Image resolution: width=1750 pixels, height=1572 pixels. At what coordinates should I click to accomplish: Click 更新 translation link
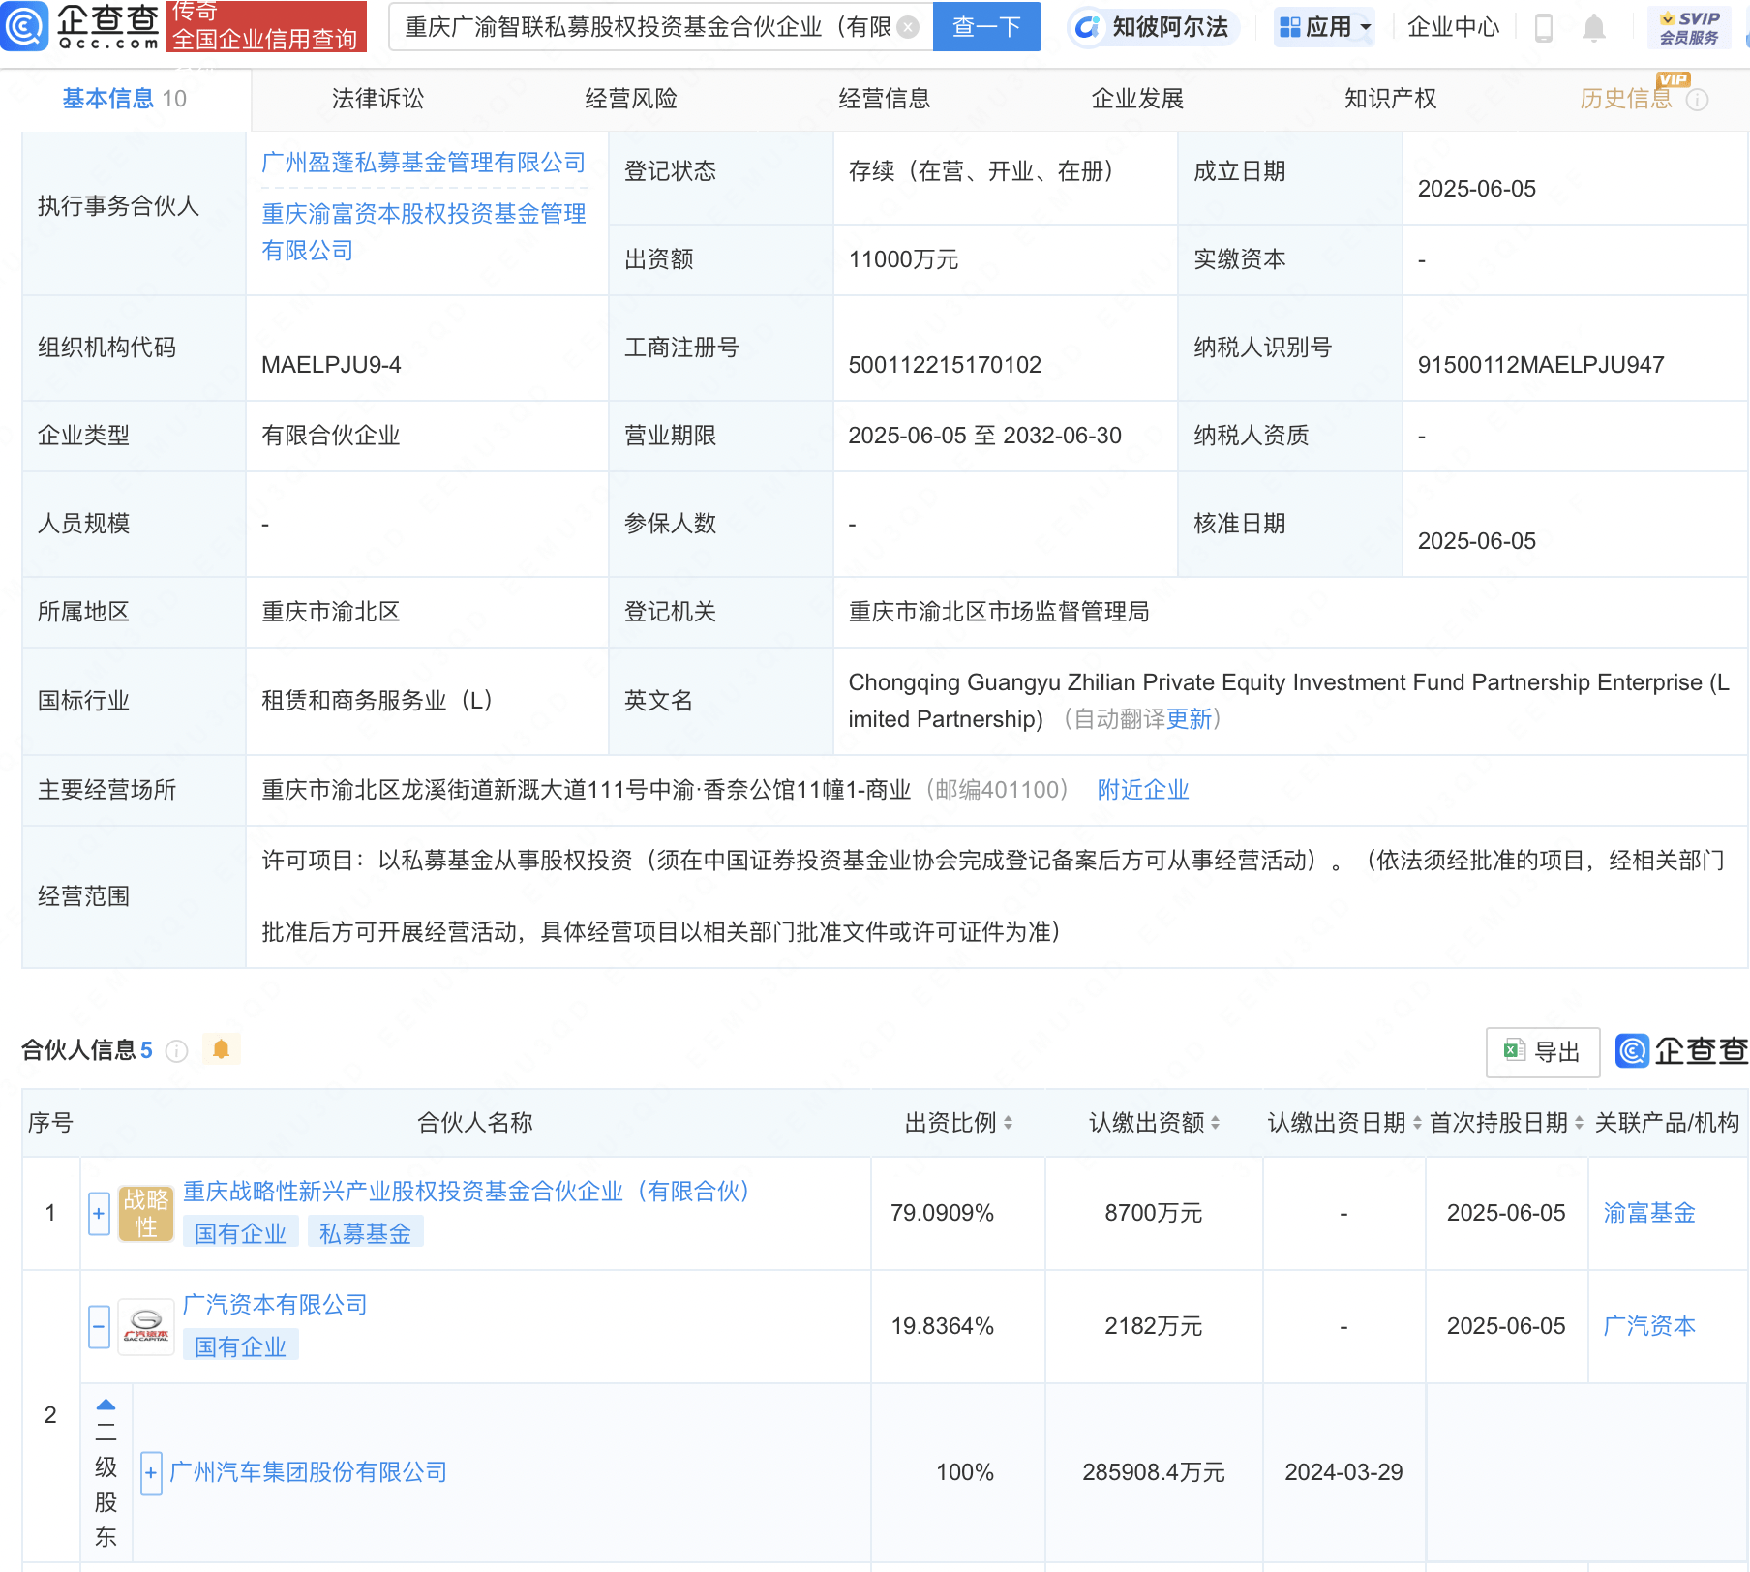tap(1190, 719)
